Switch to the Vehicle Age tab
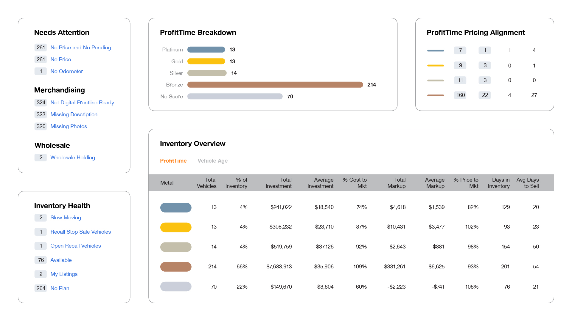The image size is (572, 321). [212, 161]
